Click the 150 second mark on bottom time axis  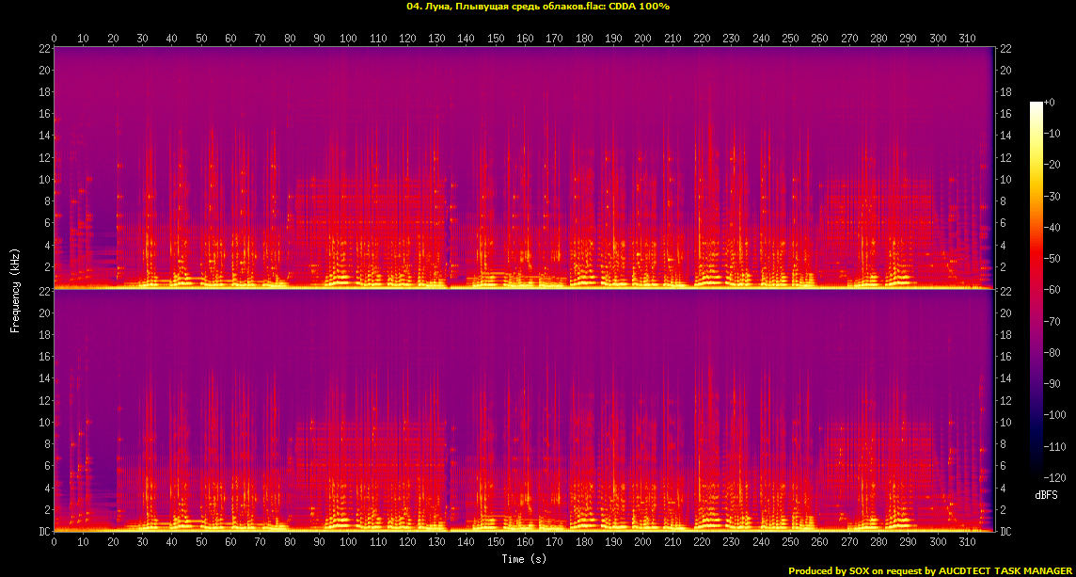pos(496,542)
